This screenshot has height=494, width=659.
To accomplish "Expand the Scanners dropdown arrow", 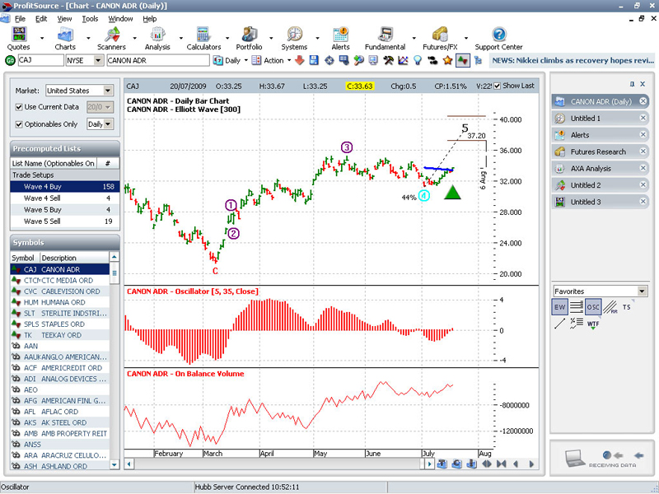I will click(134, 38).
